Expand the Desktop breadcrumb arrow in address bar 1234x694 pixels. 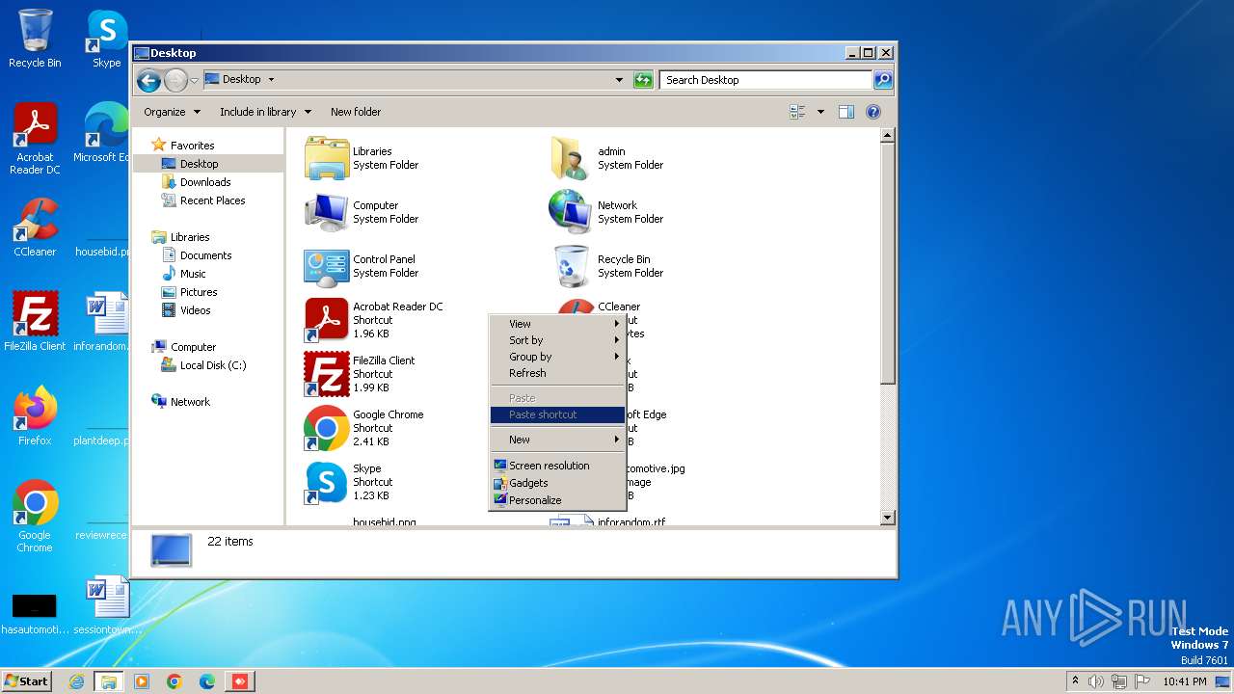pos(271,80)
